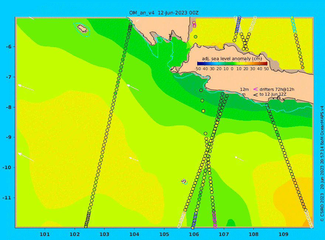Click the island outlined in cyan near 102E
Image resolution: width=325 pixels, height=240 pixels.
point(82,29)
